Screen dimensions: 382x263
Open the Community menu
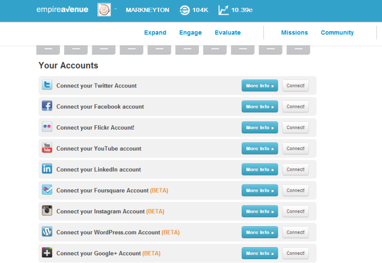tap(337, 33)
